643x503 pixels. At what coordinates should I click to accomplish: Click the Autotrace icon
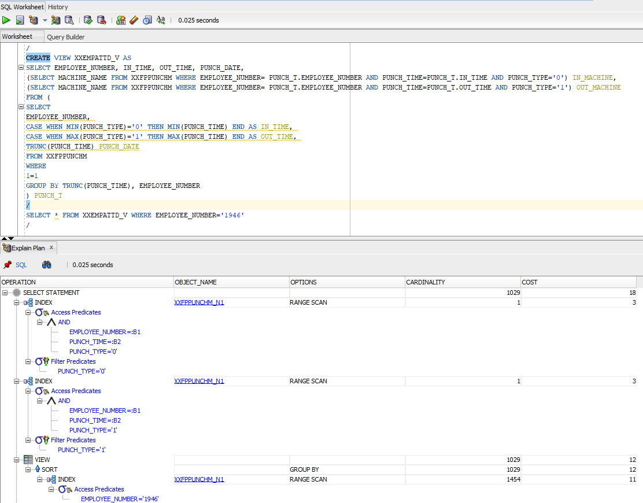(x=56, y=20)
